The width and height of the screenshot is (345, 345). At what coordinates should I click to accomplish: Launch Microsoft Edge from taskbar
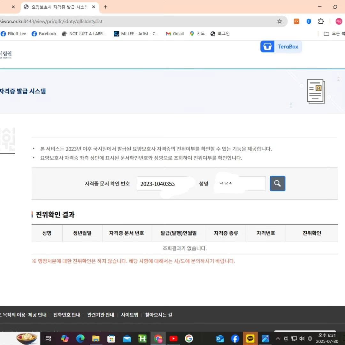(80, 338)
